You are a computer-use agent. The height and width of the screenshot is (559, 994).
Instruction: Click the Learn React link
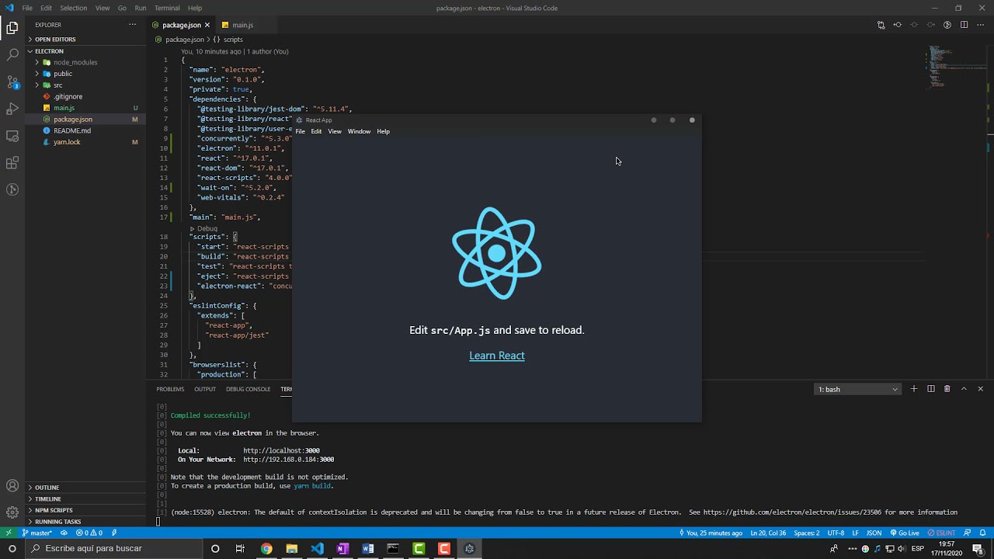coord(497,356)
